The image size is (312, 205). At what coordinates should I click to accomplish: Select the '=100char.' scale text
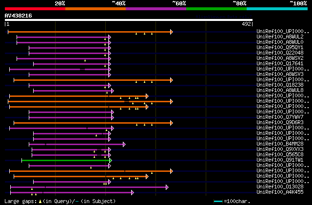(237, 202)
